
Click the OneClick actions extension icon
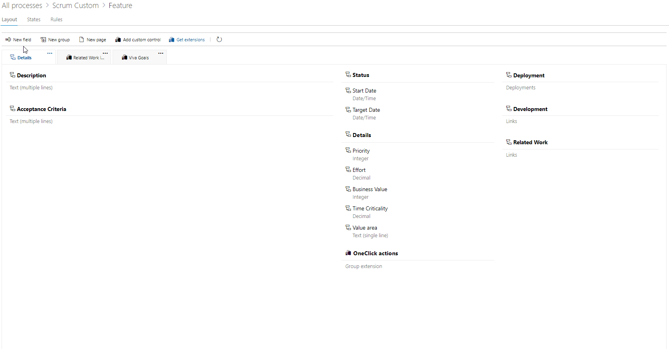tap(348, 253)
